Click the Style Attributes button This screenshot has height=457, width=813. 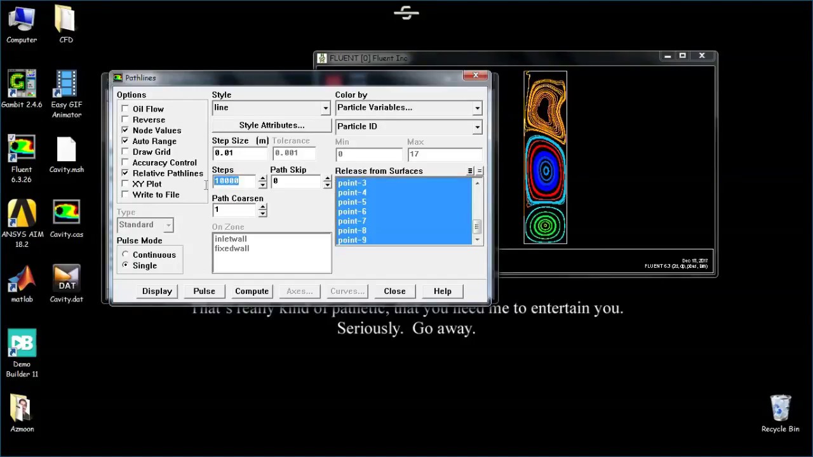pos(272,126)
